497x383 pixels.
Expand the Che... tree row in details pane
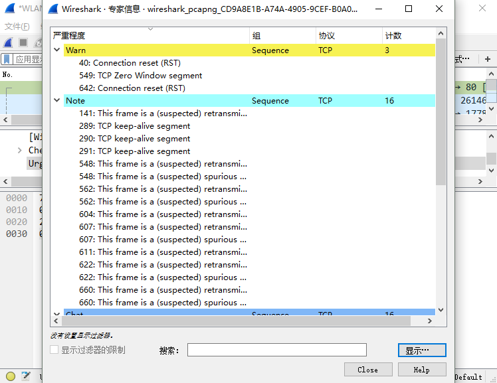point(20,151)
